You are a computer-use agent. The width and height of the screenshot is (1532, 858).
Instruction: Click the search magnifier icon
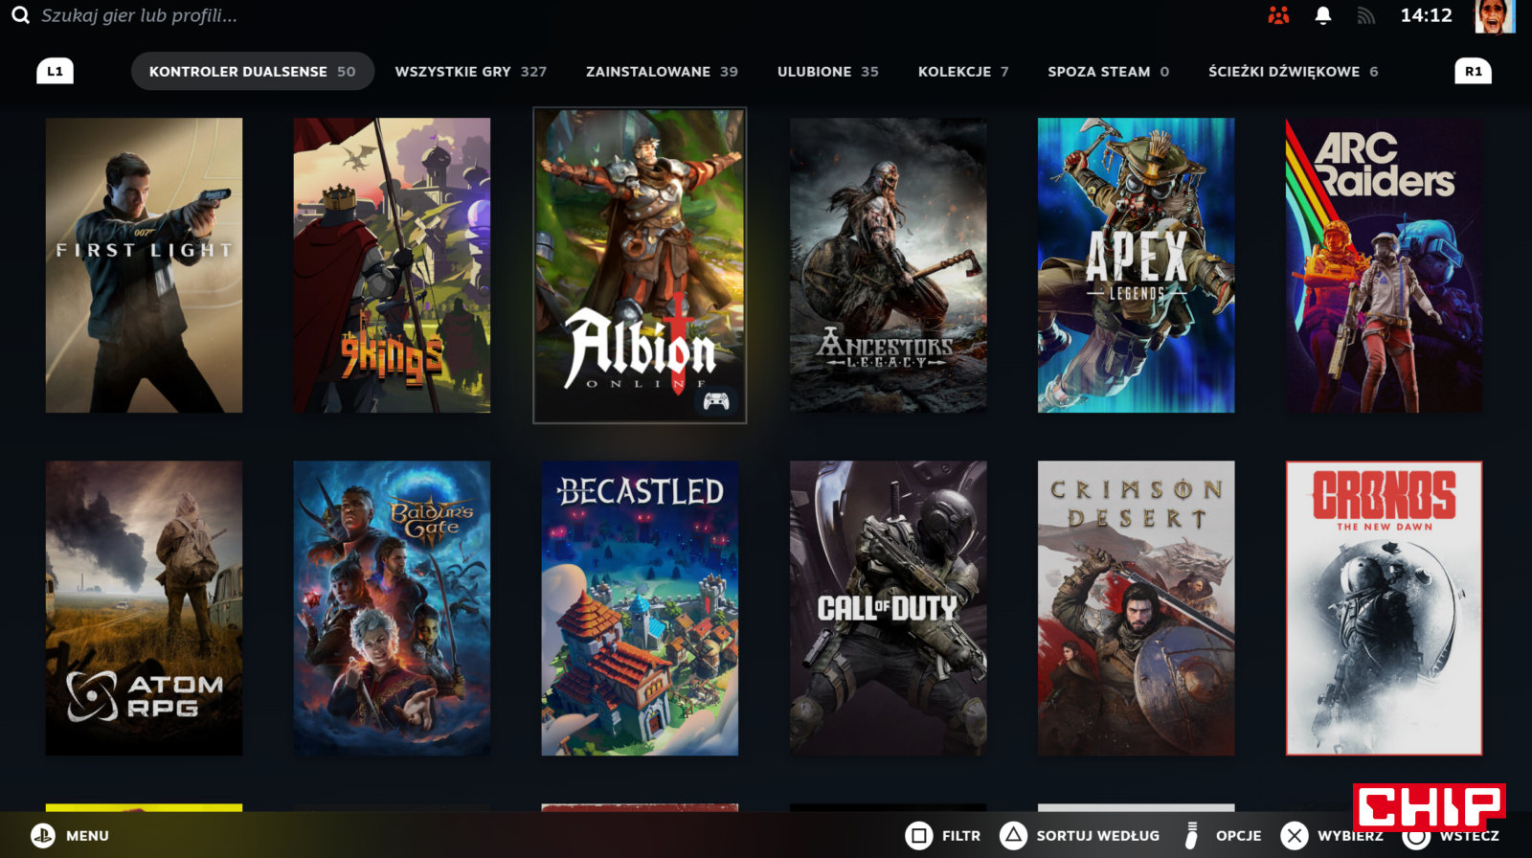pos(20,15)
